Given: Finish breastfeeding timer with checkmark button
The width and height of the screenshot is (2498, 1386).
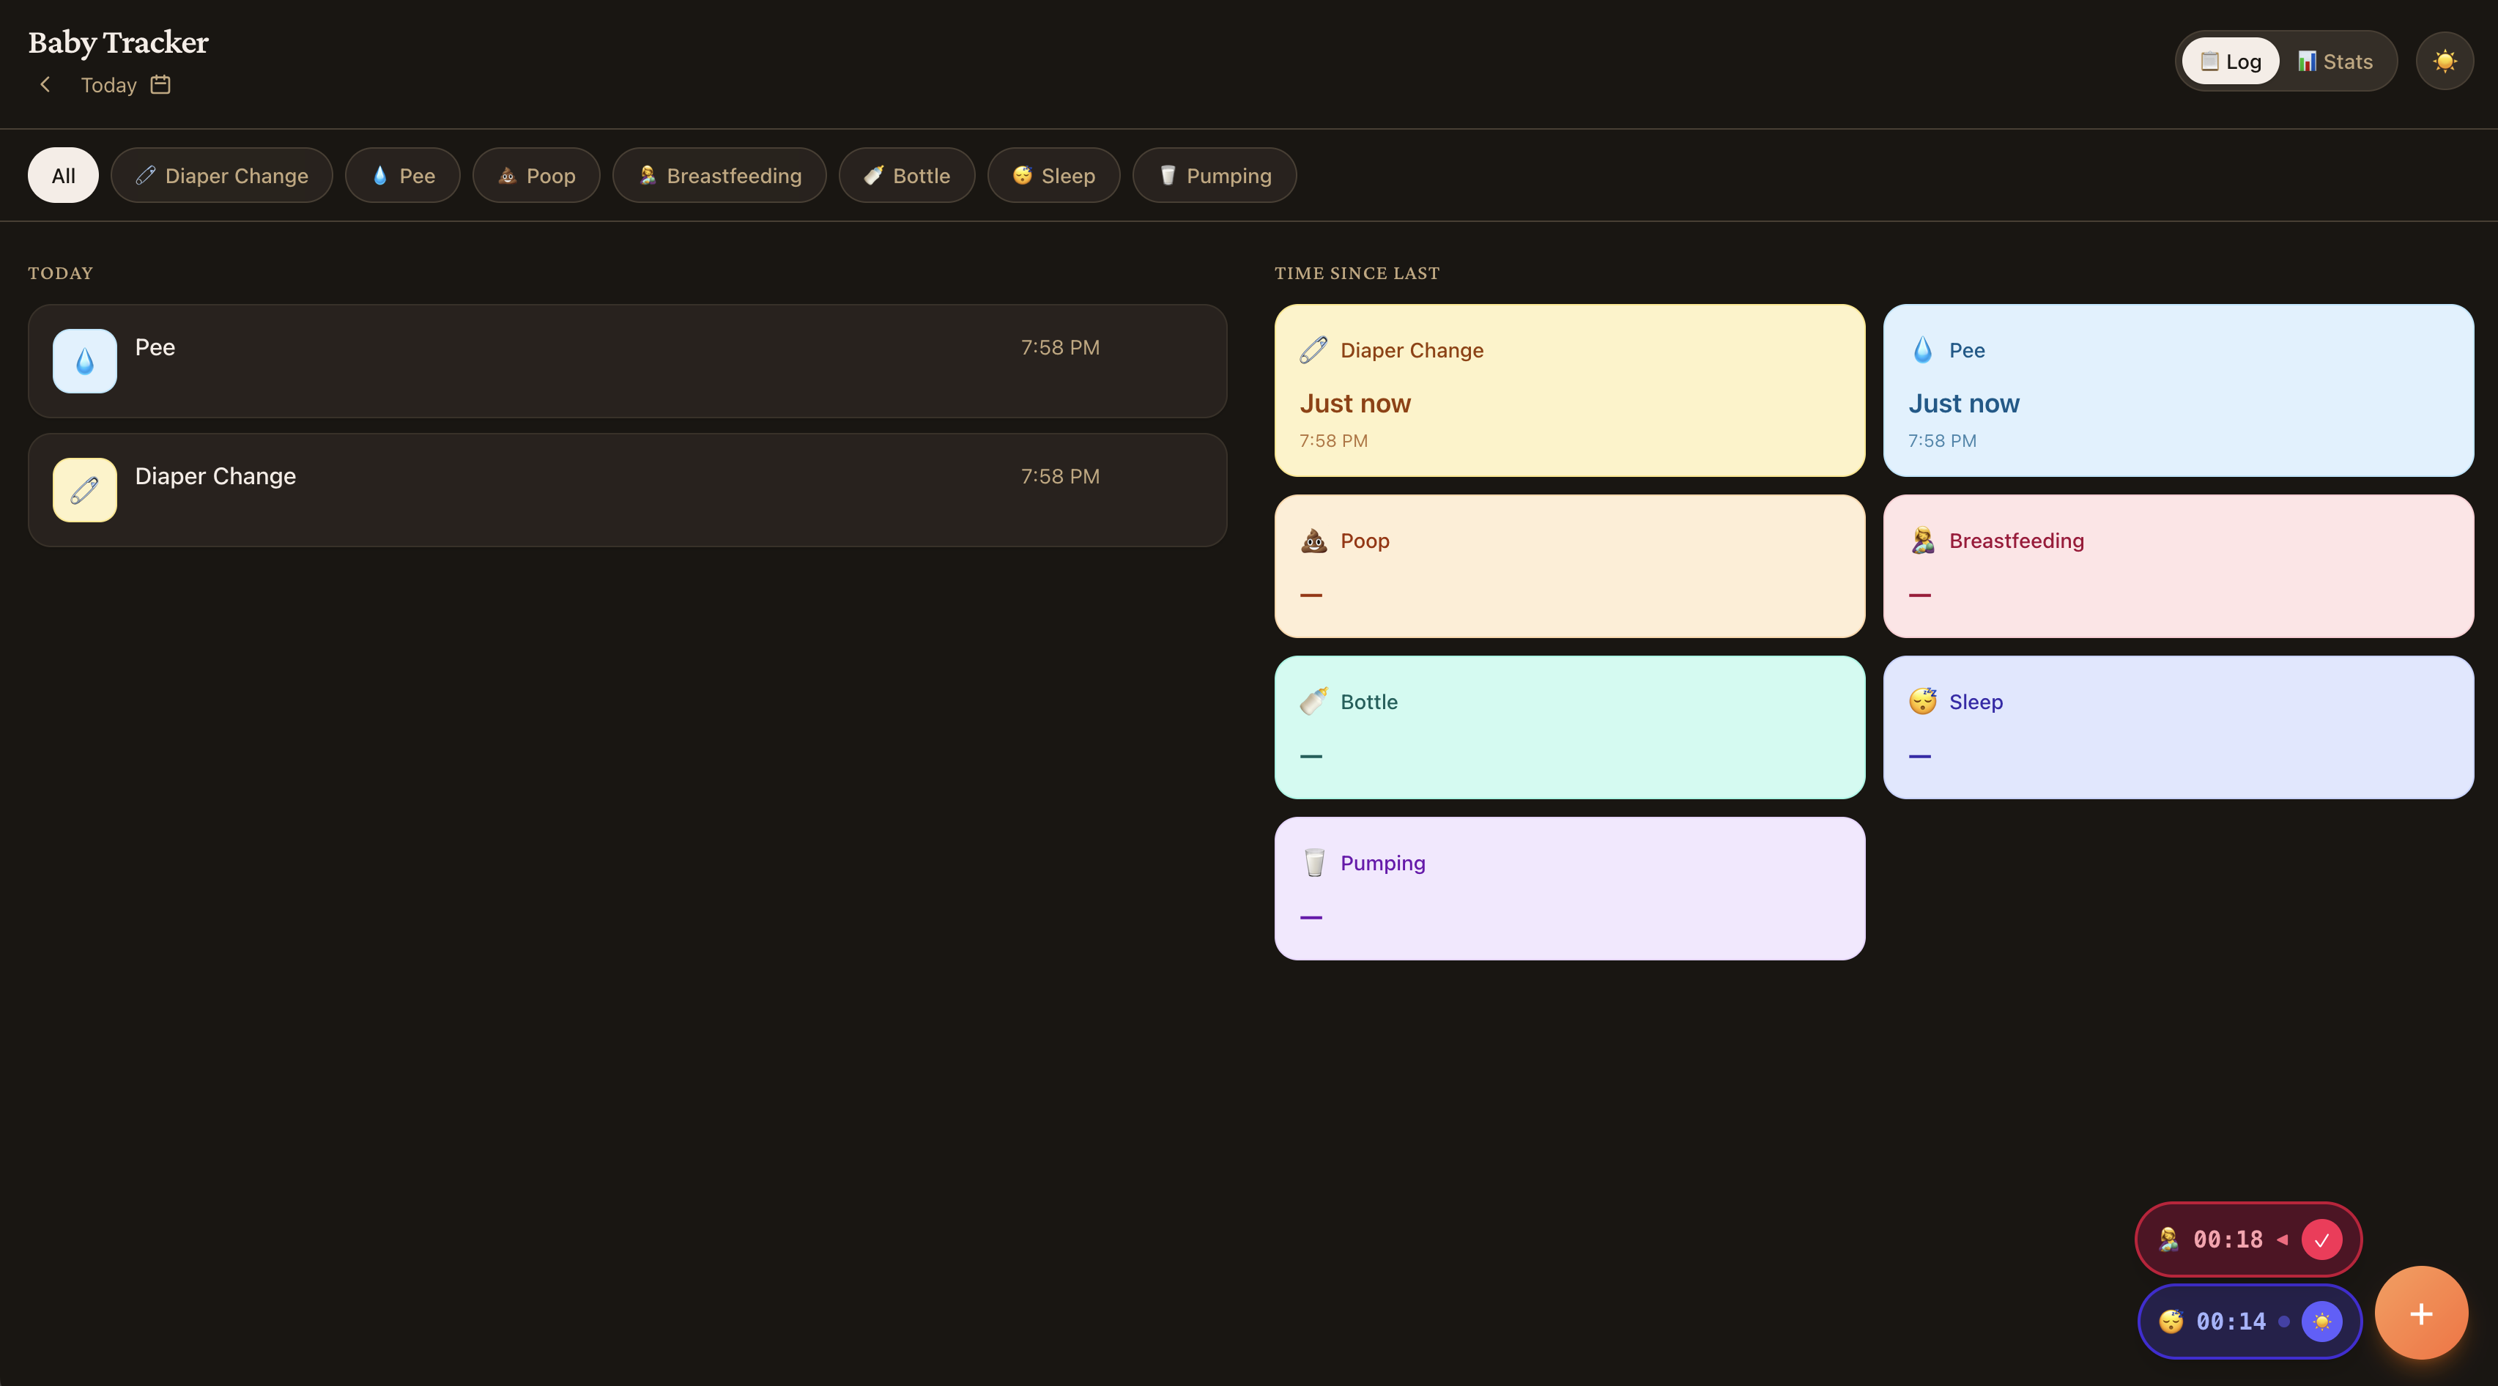Looking at the screenshot, I should coord(2321,1239).
